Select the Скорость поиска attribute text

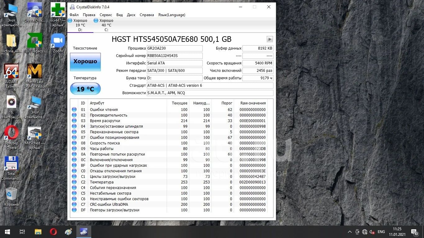point(105,143)
